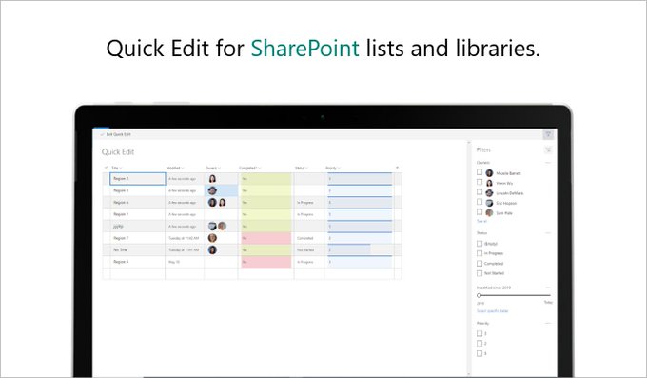647x378 pixels.
Task: Click the first owner avatar in Region 6 row
Action: pyautogui.click(x=212, y=203)
